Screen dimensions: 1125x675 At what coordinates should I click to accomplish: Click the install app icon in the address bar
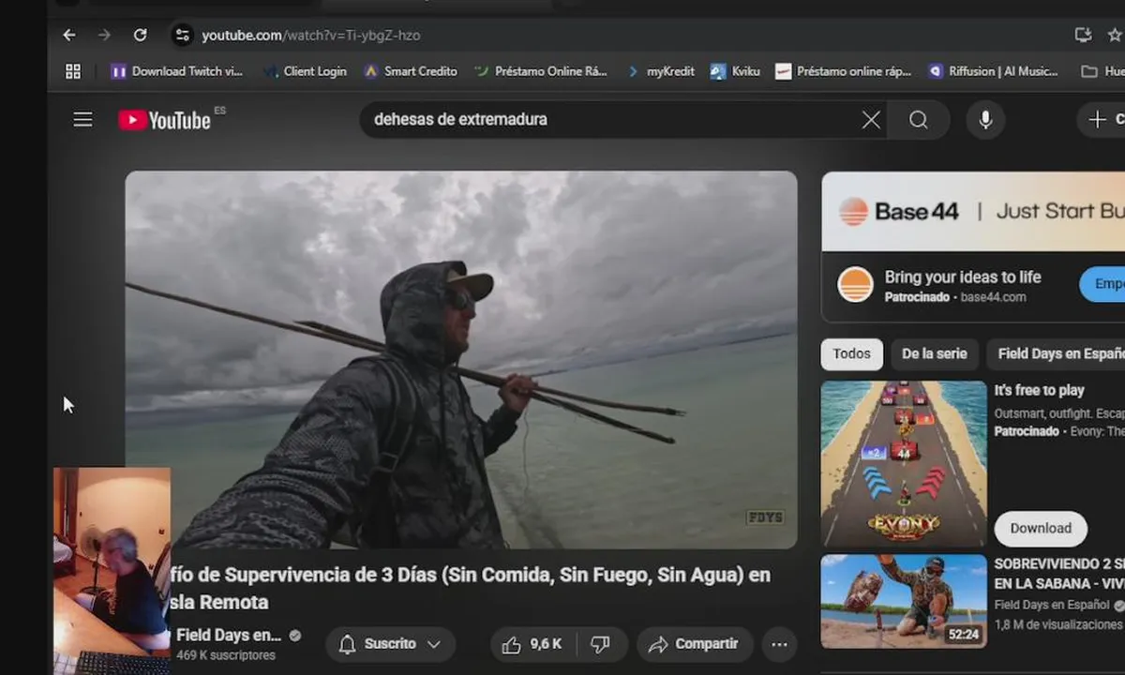(x=1083, y=35)
